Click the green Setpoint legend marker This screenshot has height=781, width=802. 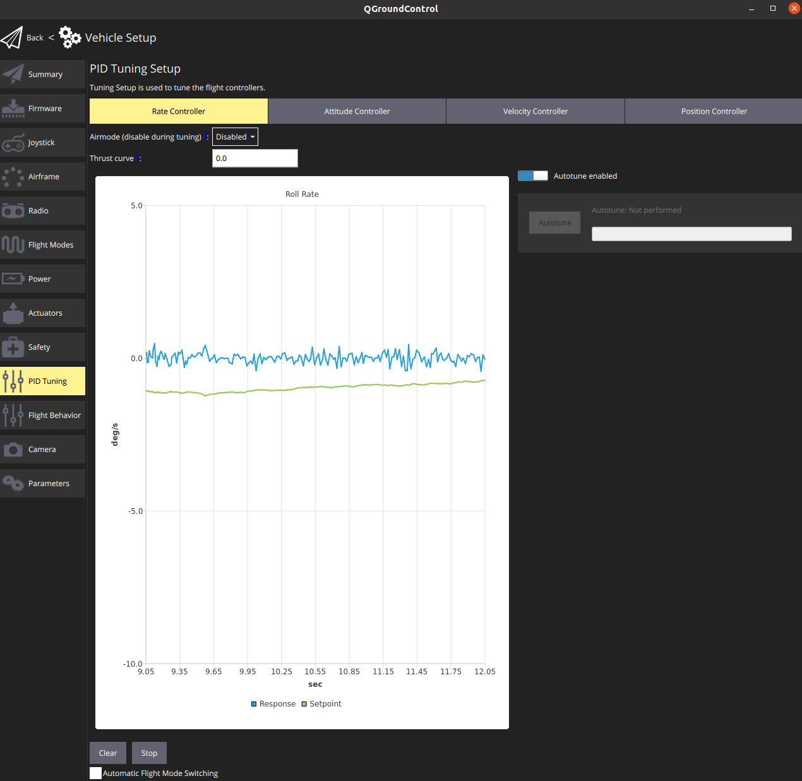click(304, 704)
